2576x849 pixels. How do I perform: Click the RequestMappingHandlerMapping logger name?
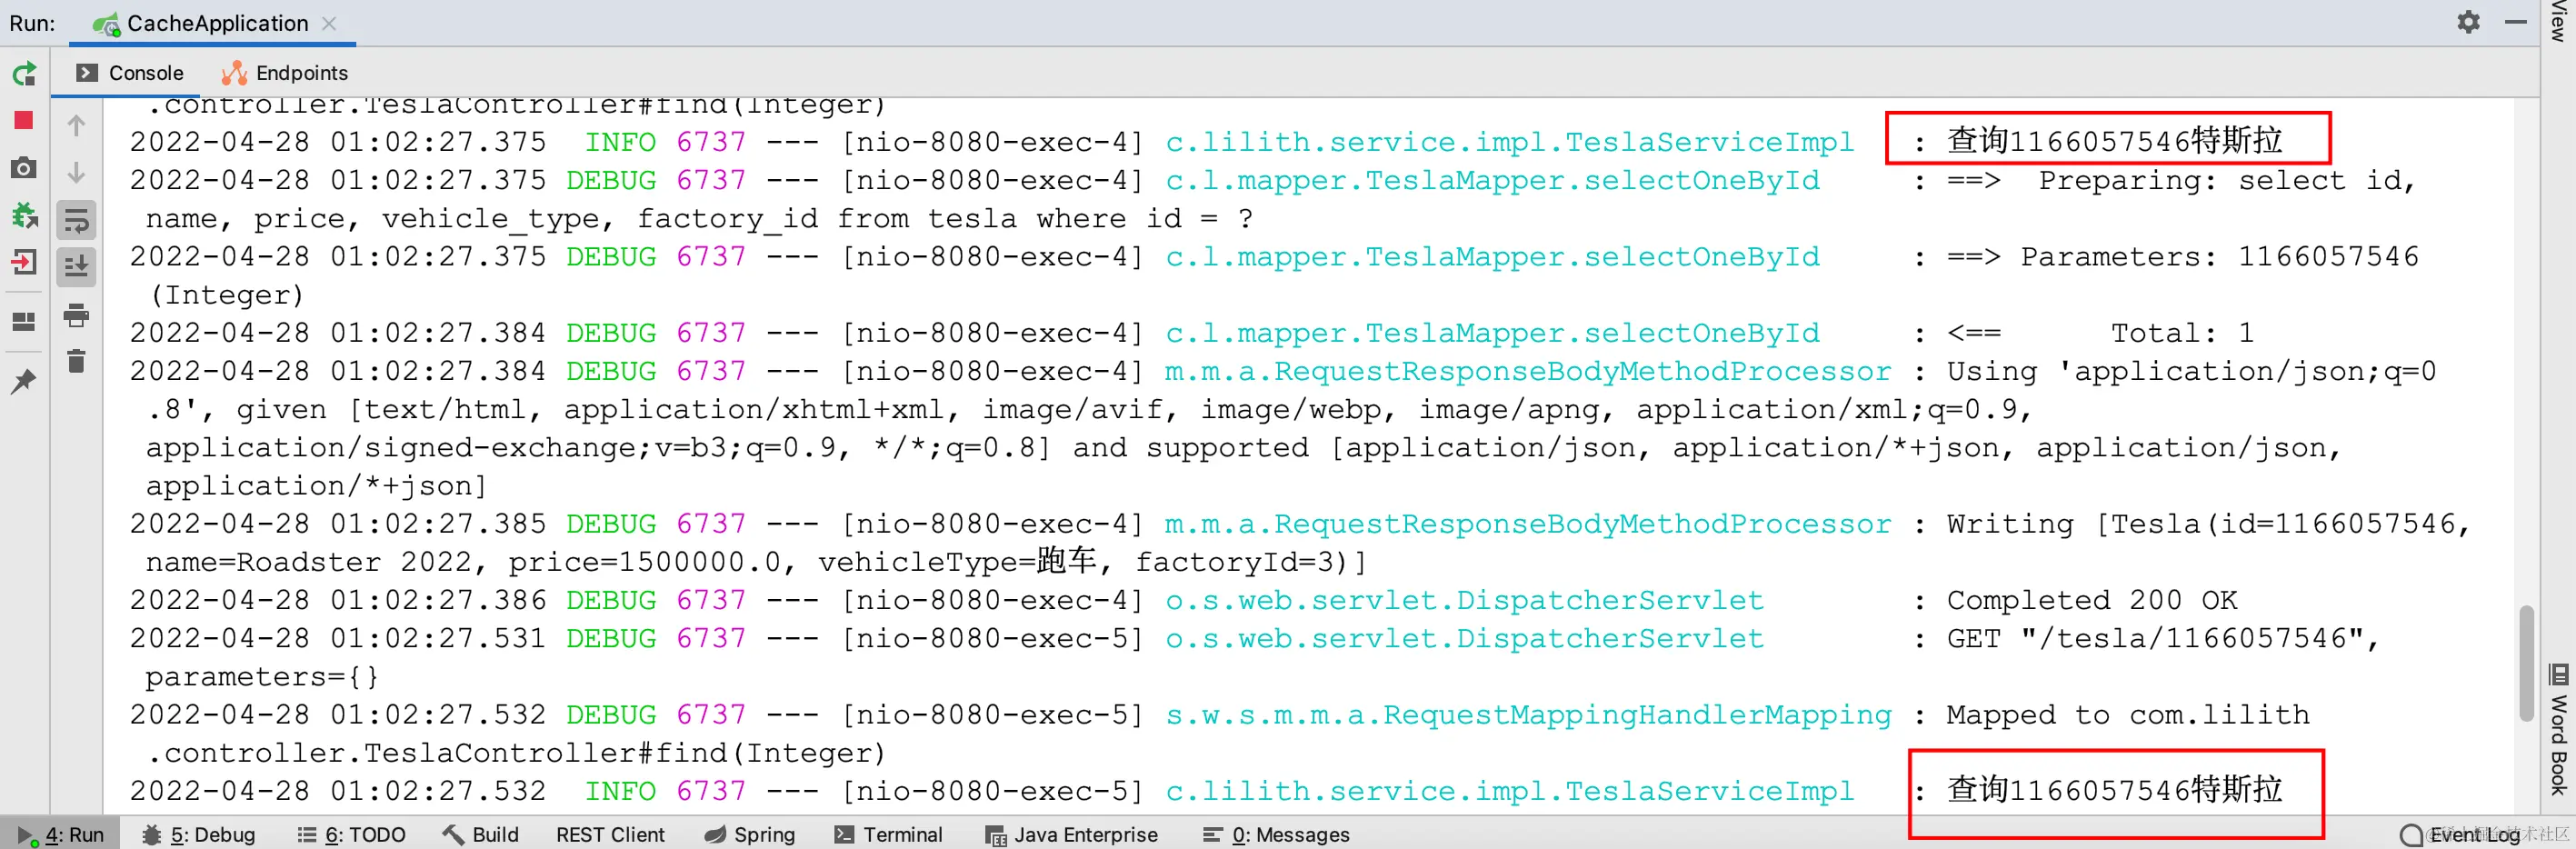point(1528,715)
